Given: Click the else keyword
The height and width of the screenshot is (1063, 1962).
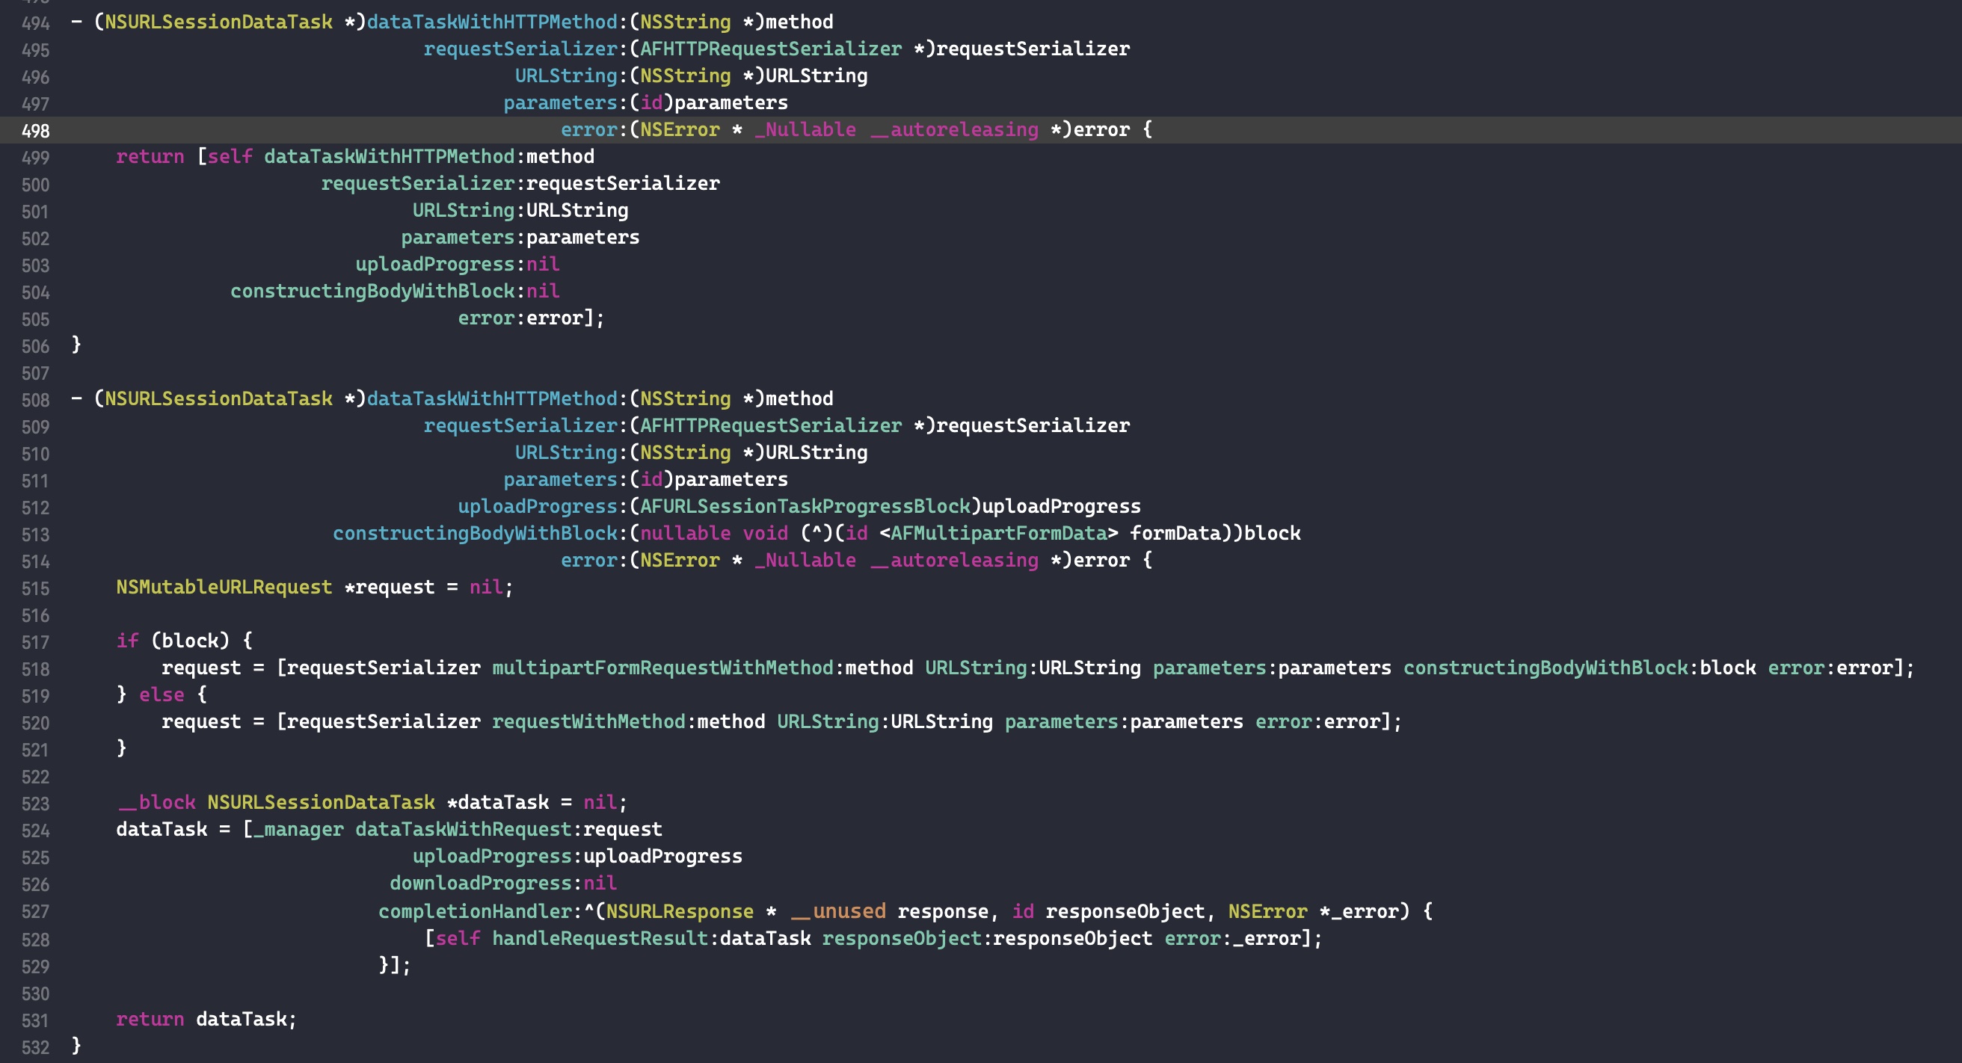Looking at the screenshot, I should [162, 694].
